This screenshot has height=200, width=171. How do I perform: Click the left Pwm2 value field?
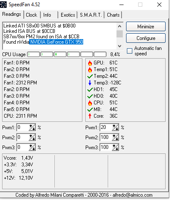point(23,137)
